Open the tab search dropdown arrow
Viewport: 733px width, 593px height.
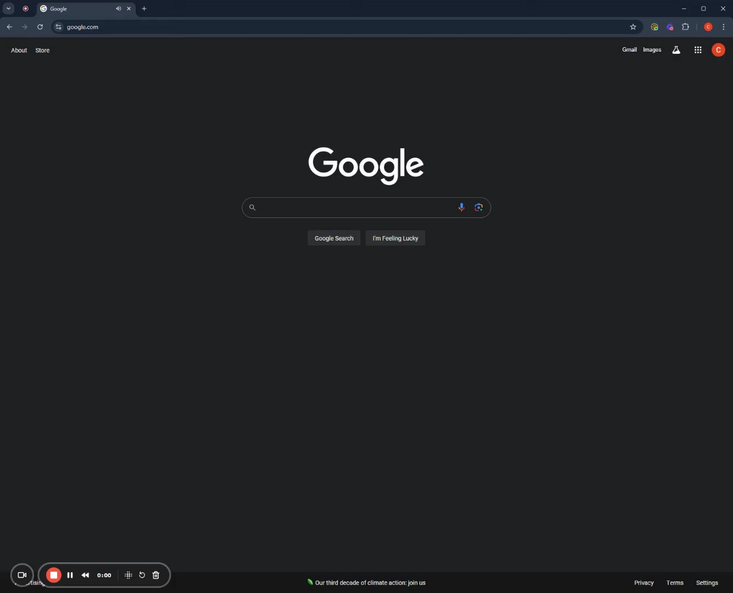coord(9,9)
